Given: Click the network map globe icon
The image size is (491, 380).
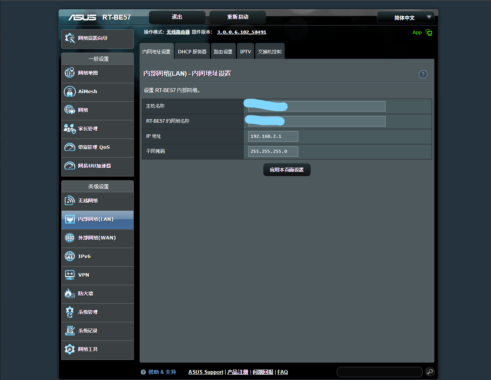Looking at the screenshot, I should click(70, 73).
